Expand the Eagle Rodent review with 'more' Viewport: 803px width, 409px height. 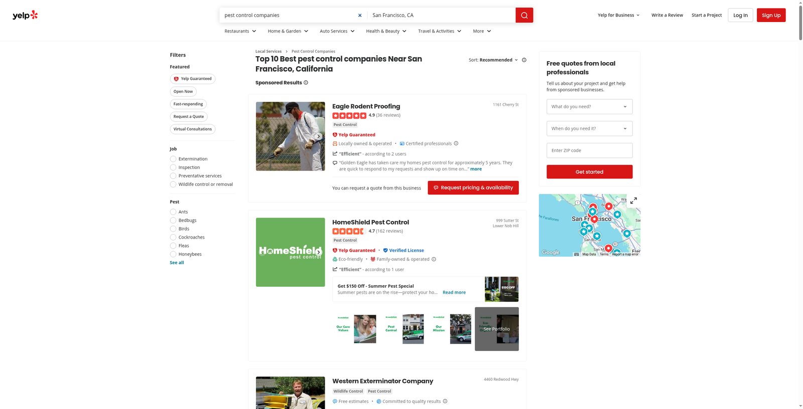pos(476,169)
